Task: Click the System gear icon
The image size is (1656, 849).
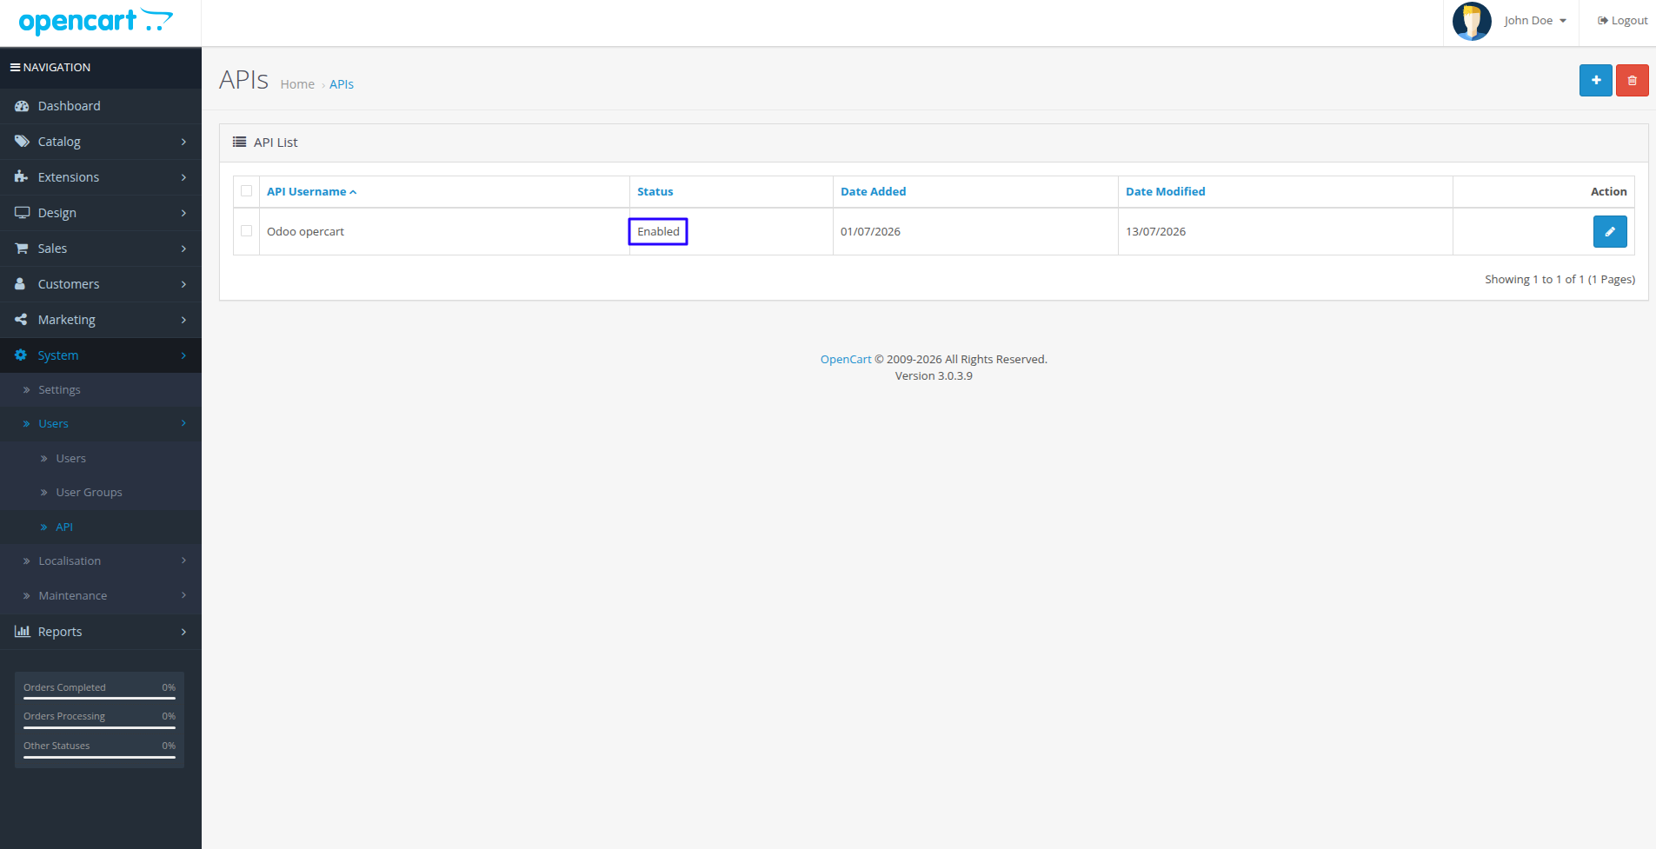Action: pos(21,355)
